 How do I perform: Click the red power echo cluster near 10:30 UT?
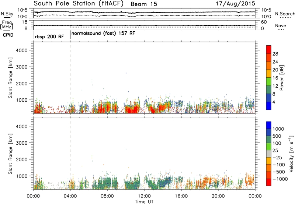pyautogui.click(x=131, y=109)
